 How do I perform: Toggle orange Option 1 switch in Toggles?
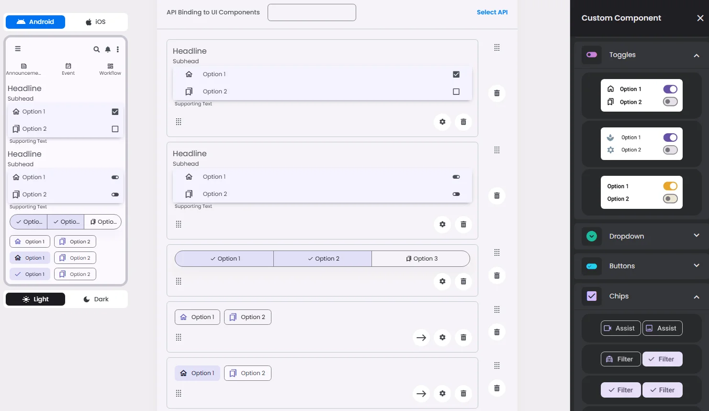tap(670, 186)
